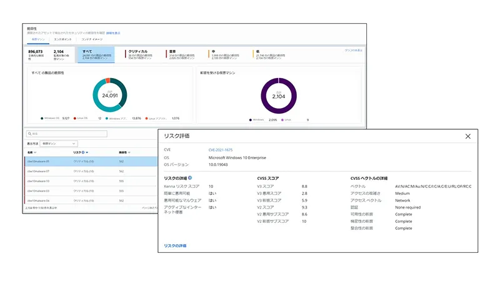This screenshot has height=281, width=500.
Task: Select the 中 severity filter
Action: coord(223,54)
